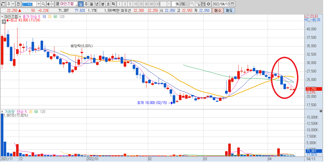Select the blue 10 moving average legend
Viewport: 326px width, 163px height.
44,17
